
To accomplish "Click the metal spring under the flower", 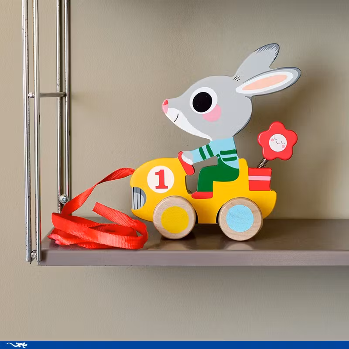I will pos(263,163).
